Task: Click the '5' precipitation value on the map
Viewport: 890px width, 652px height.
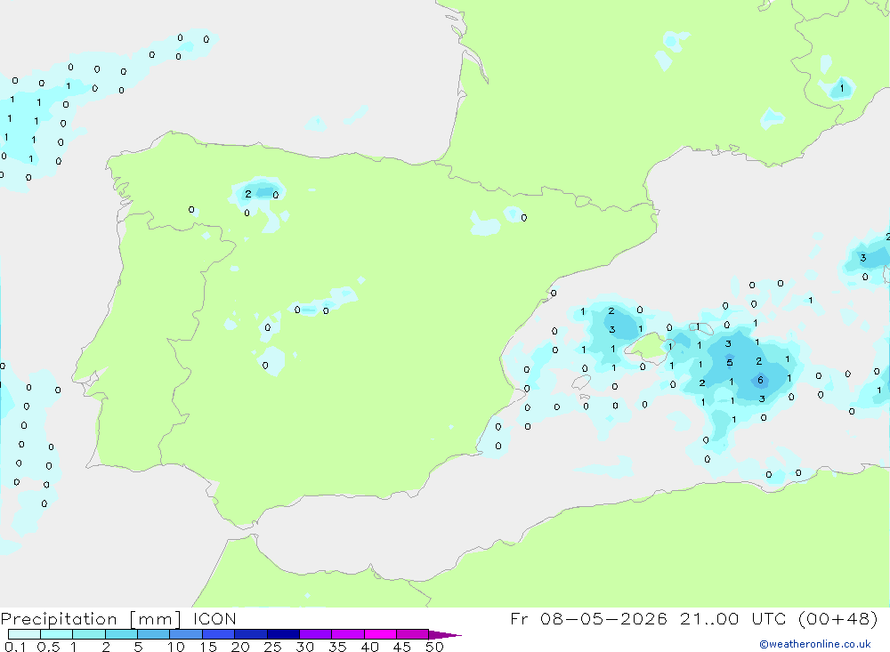Action: [730, 363]
